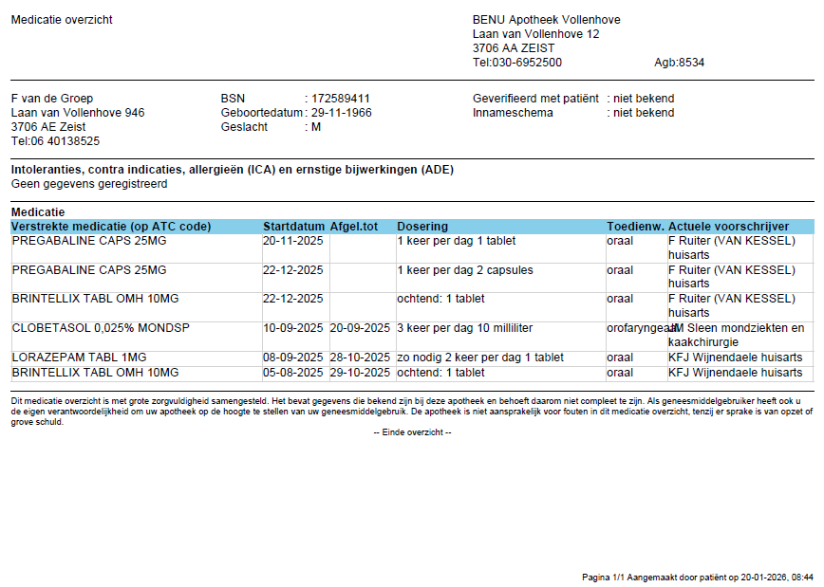Select the end date "29-10-2025"
The height and width of the screenshot is (587, 824).
(360, 373)
